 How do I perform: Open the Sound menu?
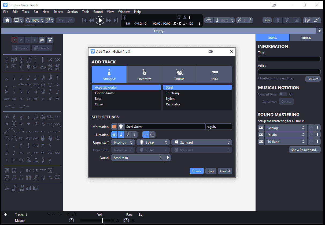pos(98,12)
